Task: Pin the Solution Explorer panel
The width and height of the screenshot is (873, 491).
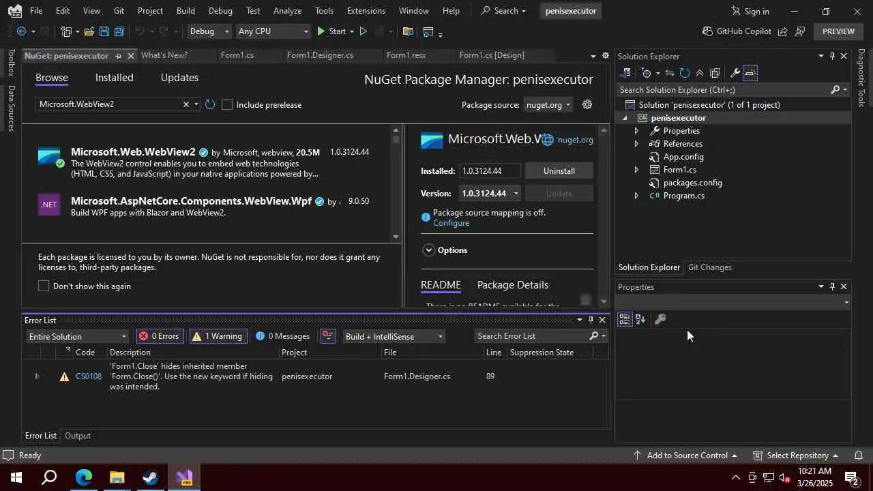Action: (832, 56)
